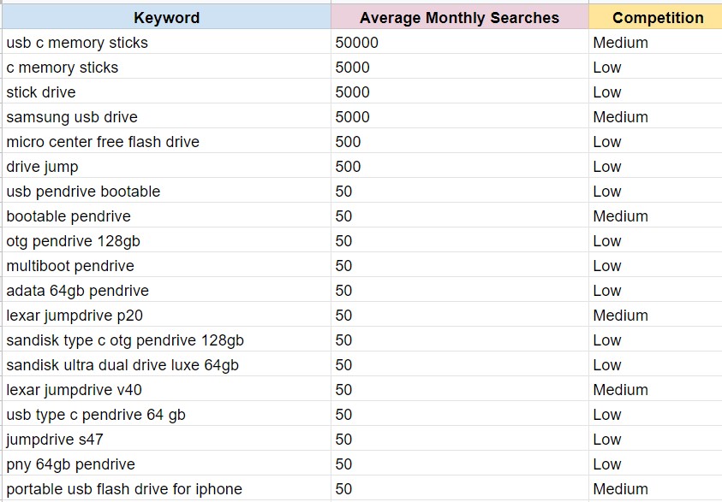This screenshot has width=722, height=502.
Task: Select the 'usb pendrive bootable' cell
Action: point(83,192)
